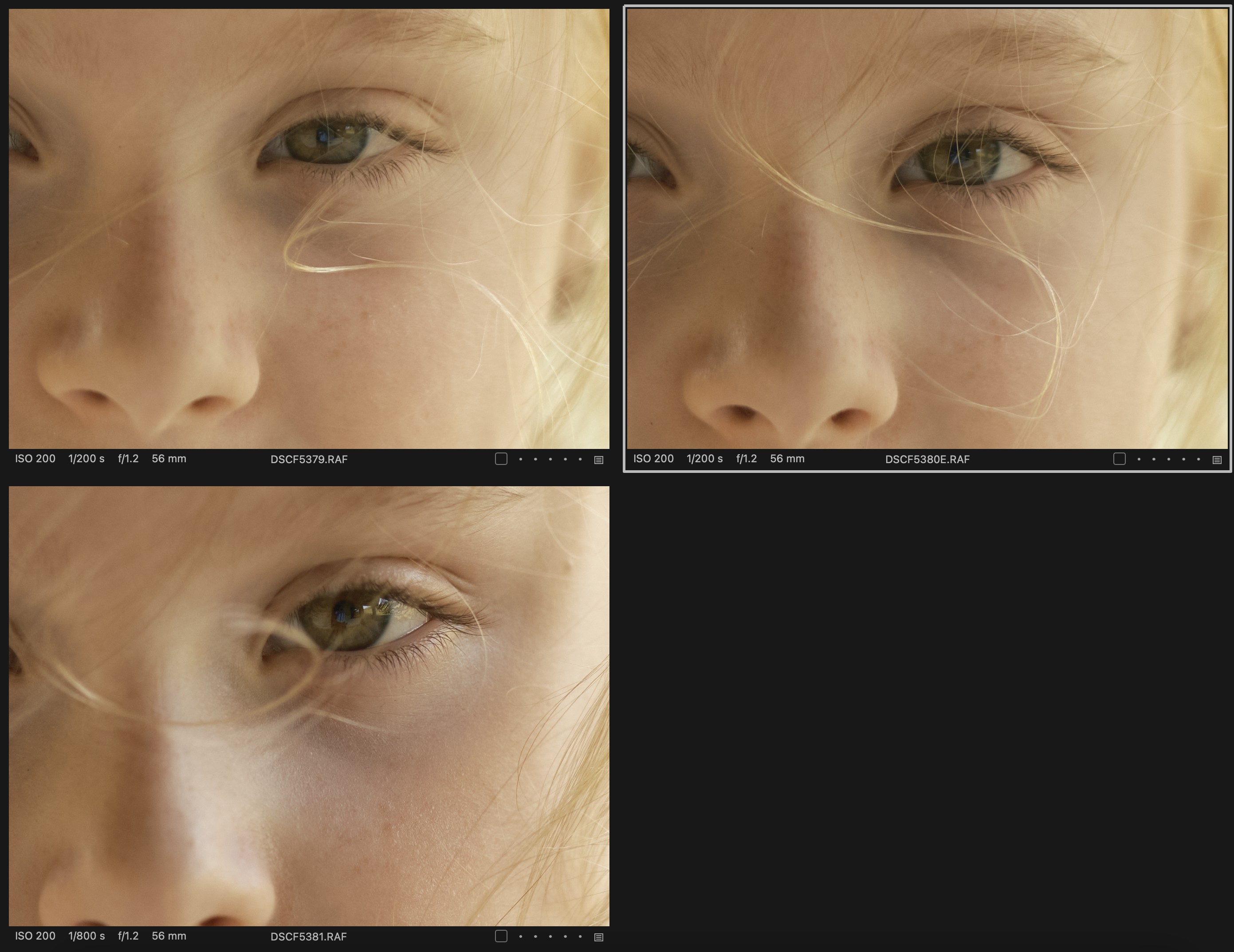Set two-star rating dot on DSCF5379.RAF
The width and height of the screenshot is (1234, 952).
[x=536, y=459]
